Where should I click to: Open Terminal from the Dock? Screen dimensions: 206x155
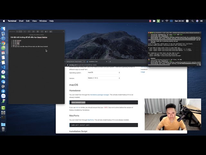[x=3, y=118]
